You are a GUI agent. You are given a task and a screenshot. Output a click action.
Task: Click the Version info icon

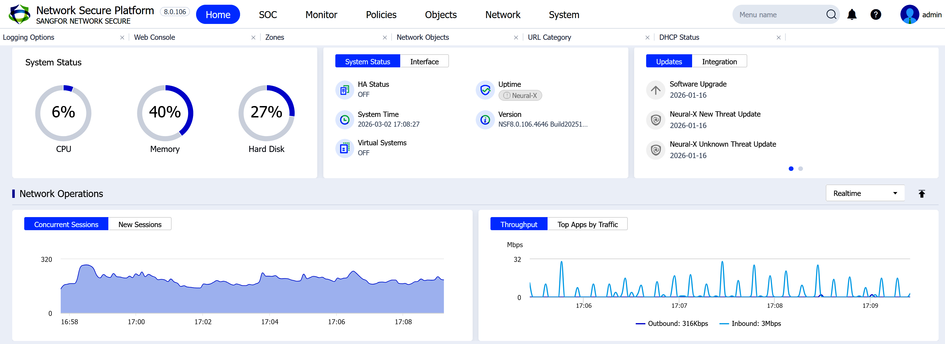click(485, 120)
